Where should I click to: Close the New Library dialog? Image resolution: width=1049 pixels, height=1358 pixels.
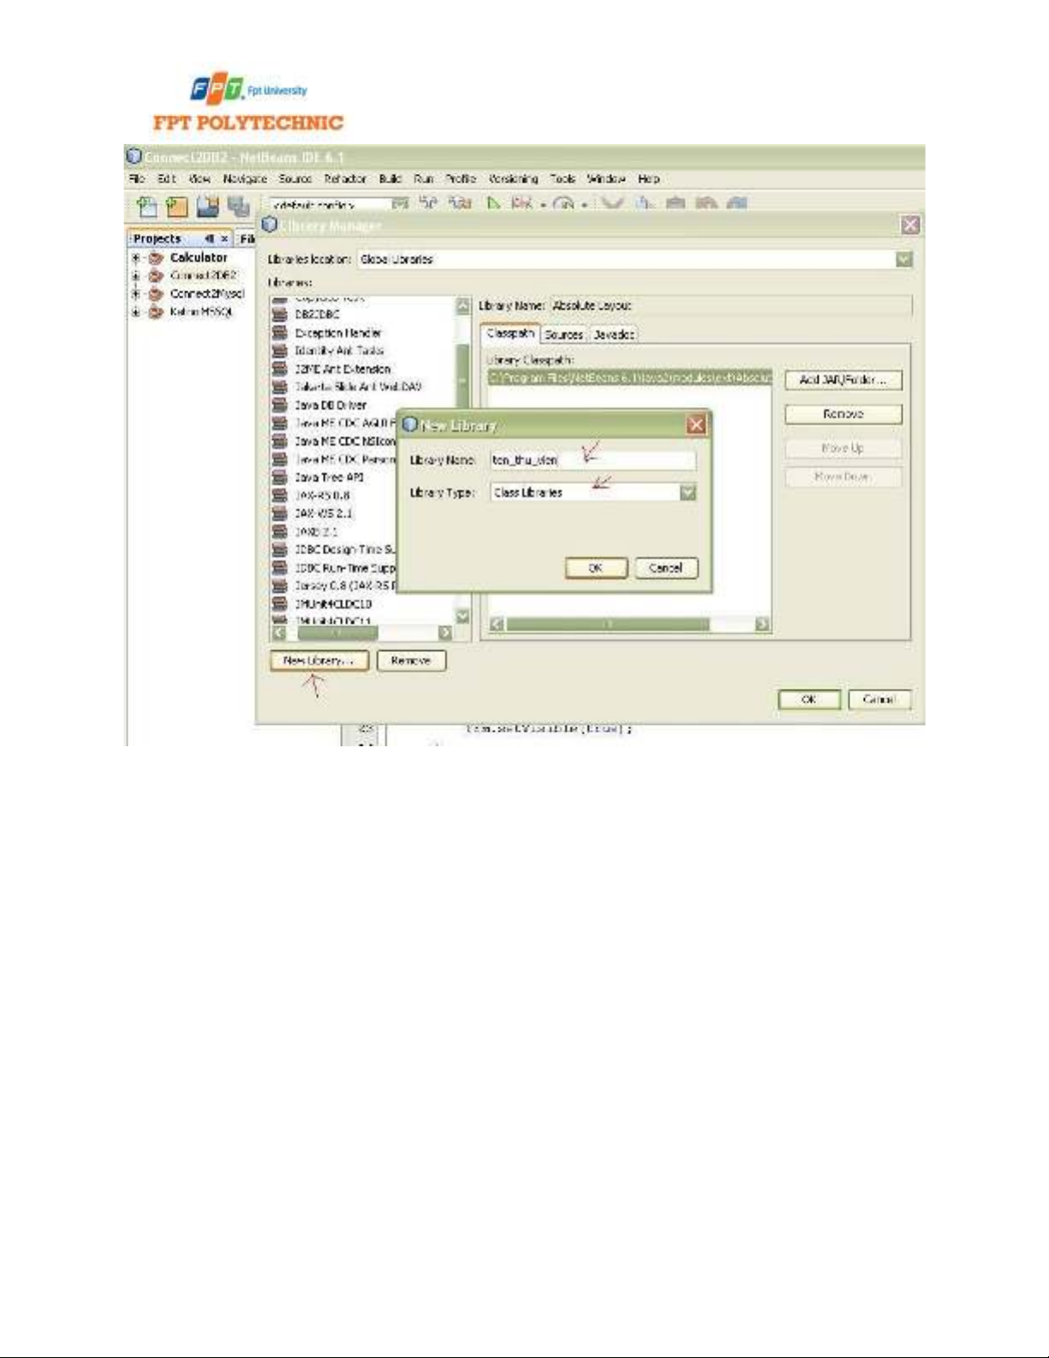point(697,425)
